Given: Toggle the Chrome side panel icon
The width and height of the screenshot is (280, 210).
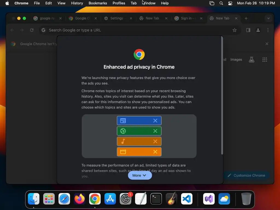Looking at the screenshot, I should [248, 30].
